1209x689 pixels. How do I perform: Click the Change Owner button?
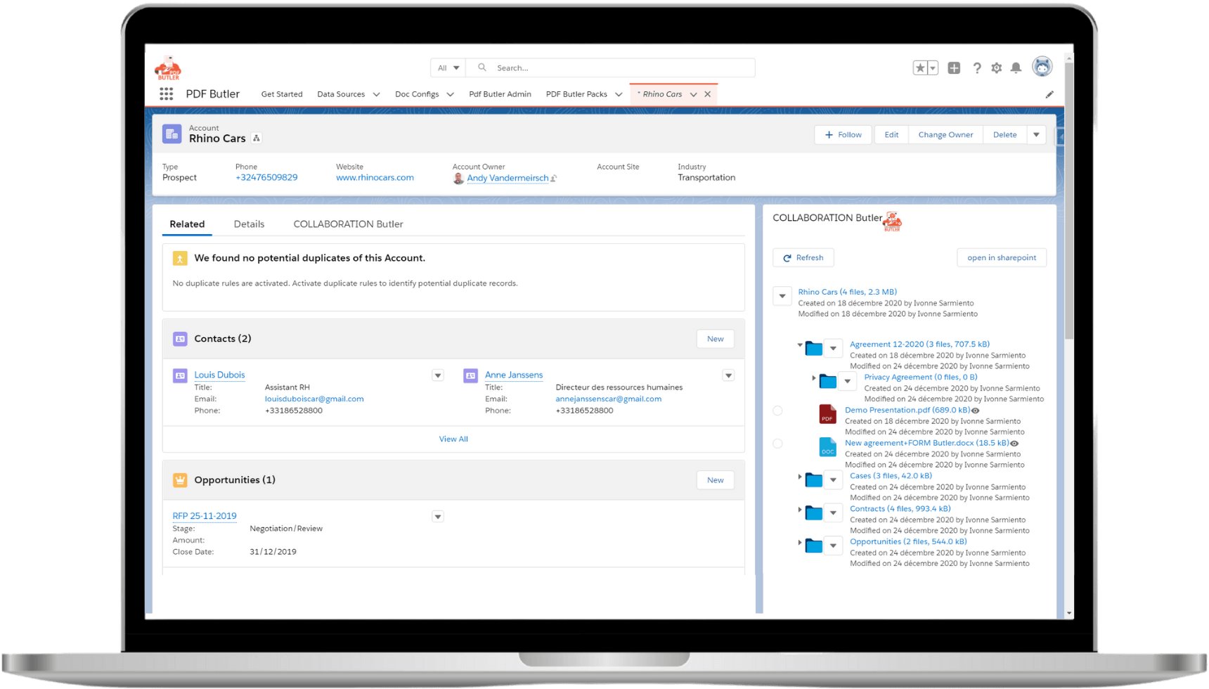[945, 135]
